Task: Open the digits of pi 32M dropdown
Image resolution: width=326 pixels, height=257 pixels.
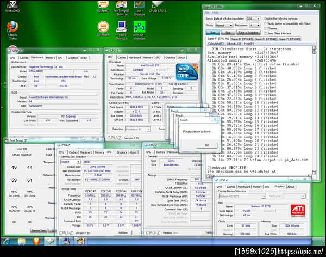Action: pos(253,19)
